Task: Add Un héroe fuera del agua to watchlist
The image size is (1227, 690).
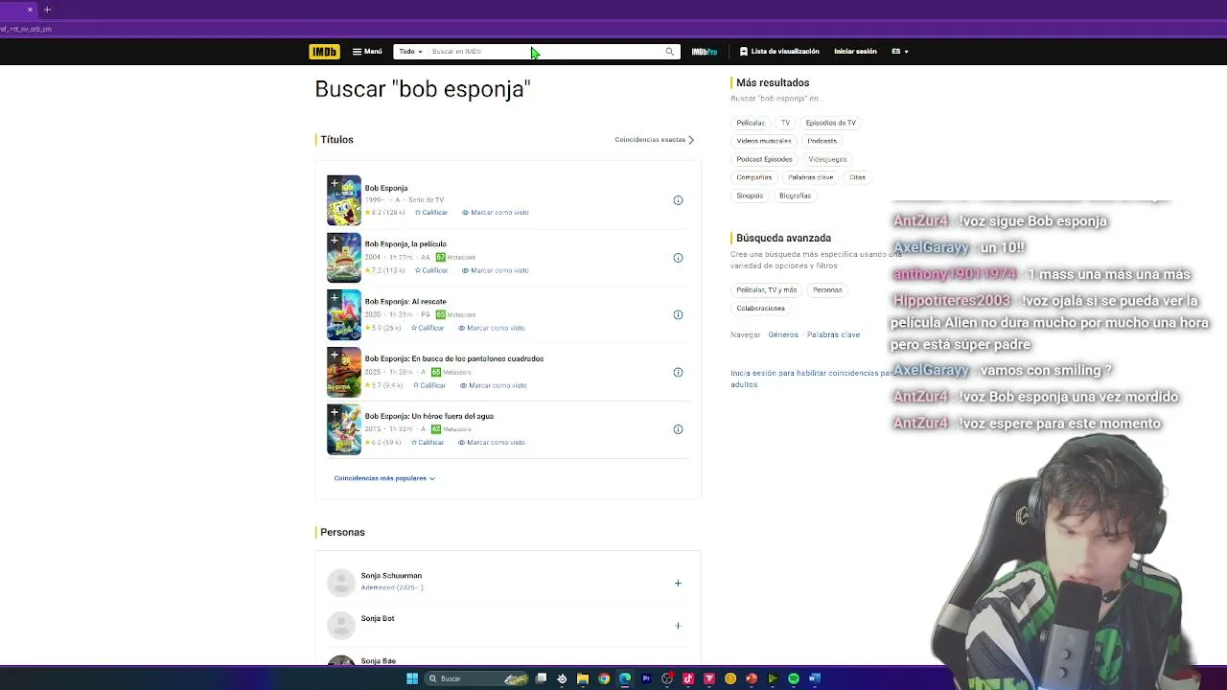Action: [x=335, y=412]
